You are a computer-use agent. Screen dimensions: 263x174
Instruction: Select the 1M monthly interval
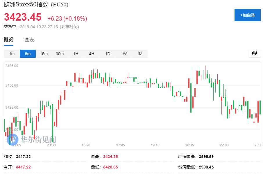pos(139,54)
